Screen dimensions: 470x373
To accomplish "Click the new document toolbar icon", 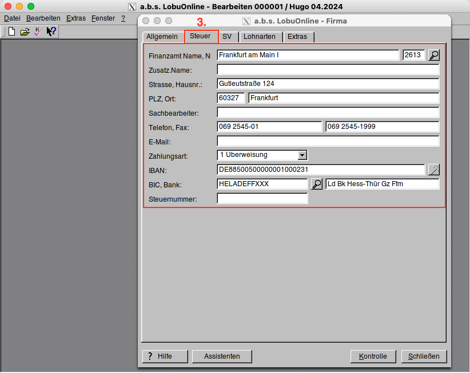I will click(11, 32).
